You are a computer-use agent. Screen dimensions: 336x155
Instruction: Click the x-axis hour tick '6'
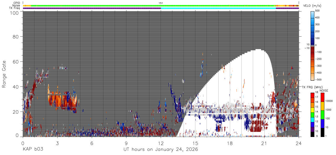92,143
